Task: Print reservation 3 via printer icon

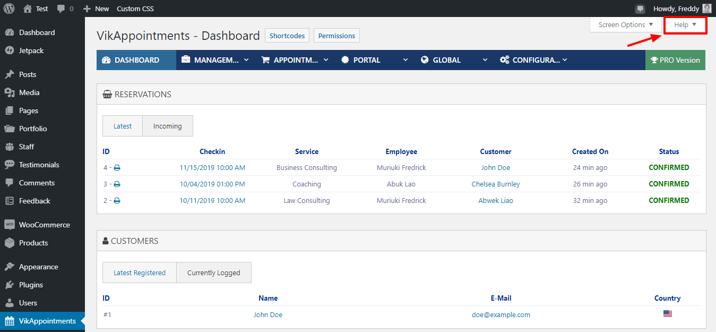Action: (117, 184)
